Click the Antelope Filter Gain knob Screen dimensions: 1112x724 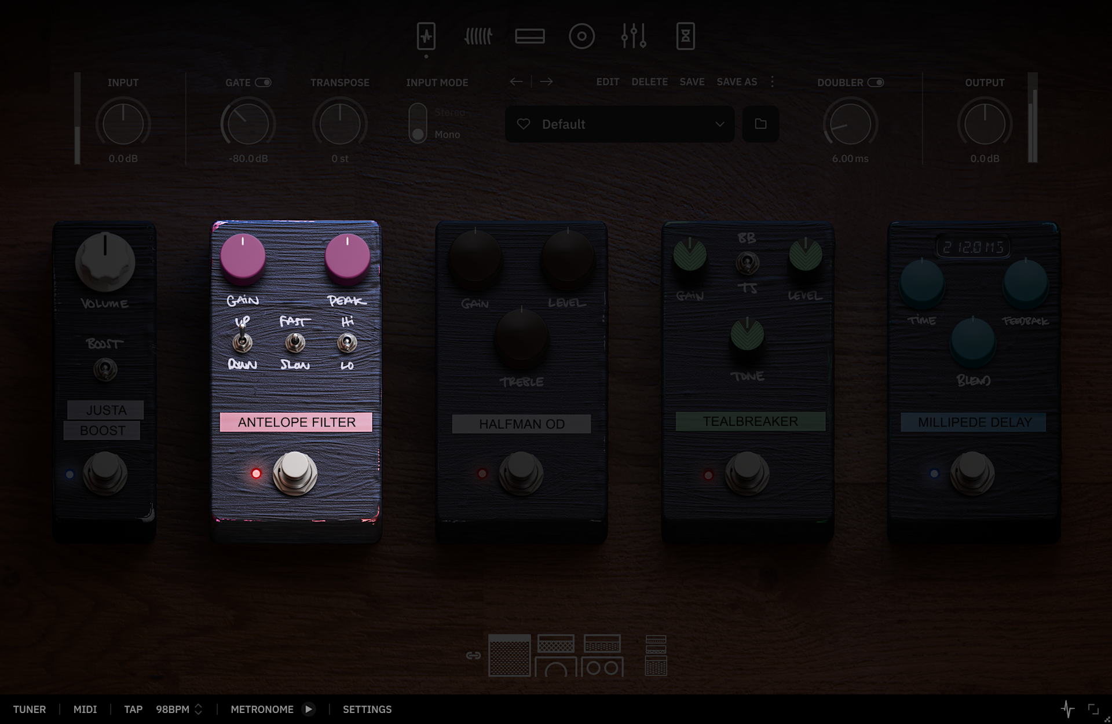pyautogui.click(x=243, y=257)
